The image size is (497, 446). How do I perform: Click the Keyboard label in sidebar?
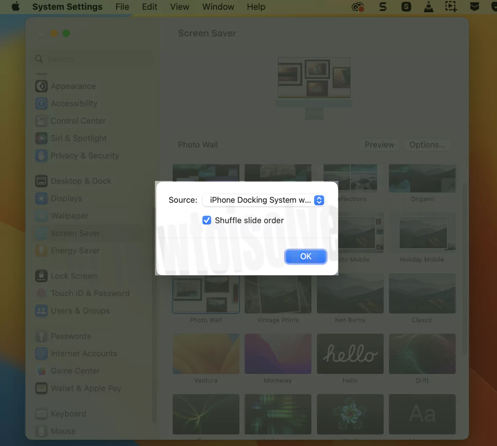click(68, 414)
